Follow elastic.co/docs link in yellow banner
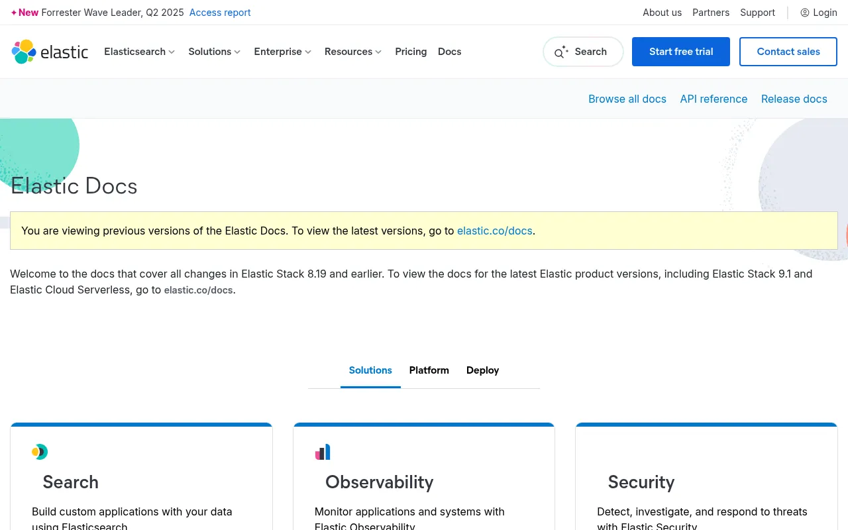This screenshot has width=848, height=530. pyautogui.click(x=495, y=231)
